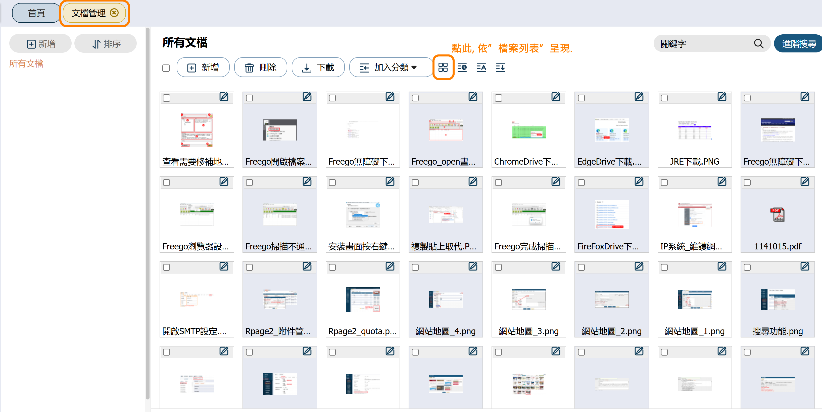Click the edit pencil on 1141015.pdf card
The height and width of the screenshot is (412, 822).
(x=805, y=182)
